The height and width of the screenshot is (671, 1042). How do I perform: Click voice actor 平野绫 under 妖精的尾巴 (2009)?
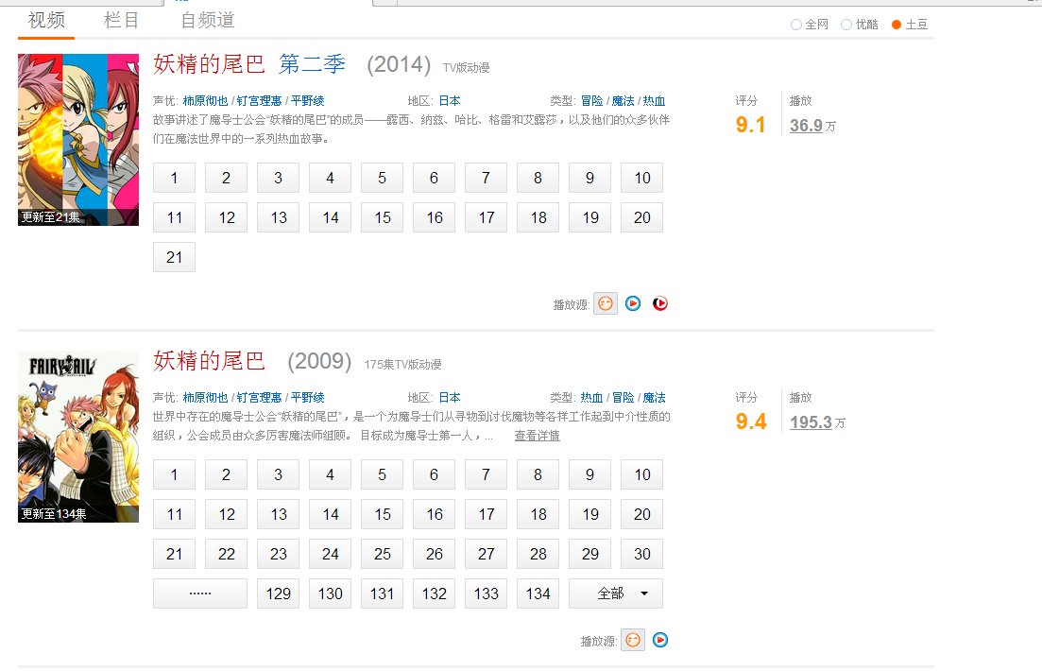(308, 398)
